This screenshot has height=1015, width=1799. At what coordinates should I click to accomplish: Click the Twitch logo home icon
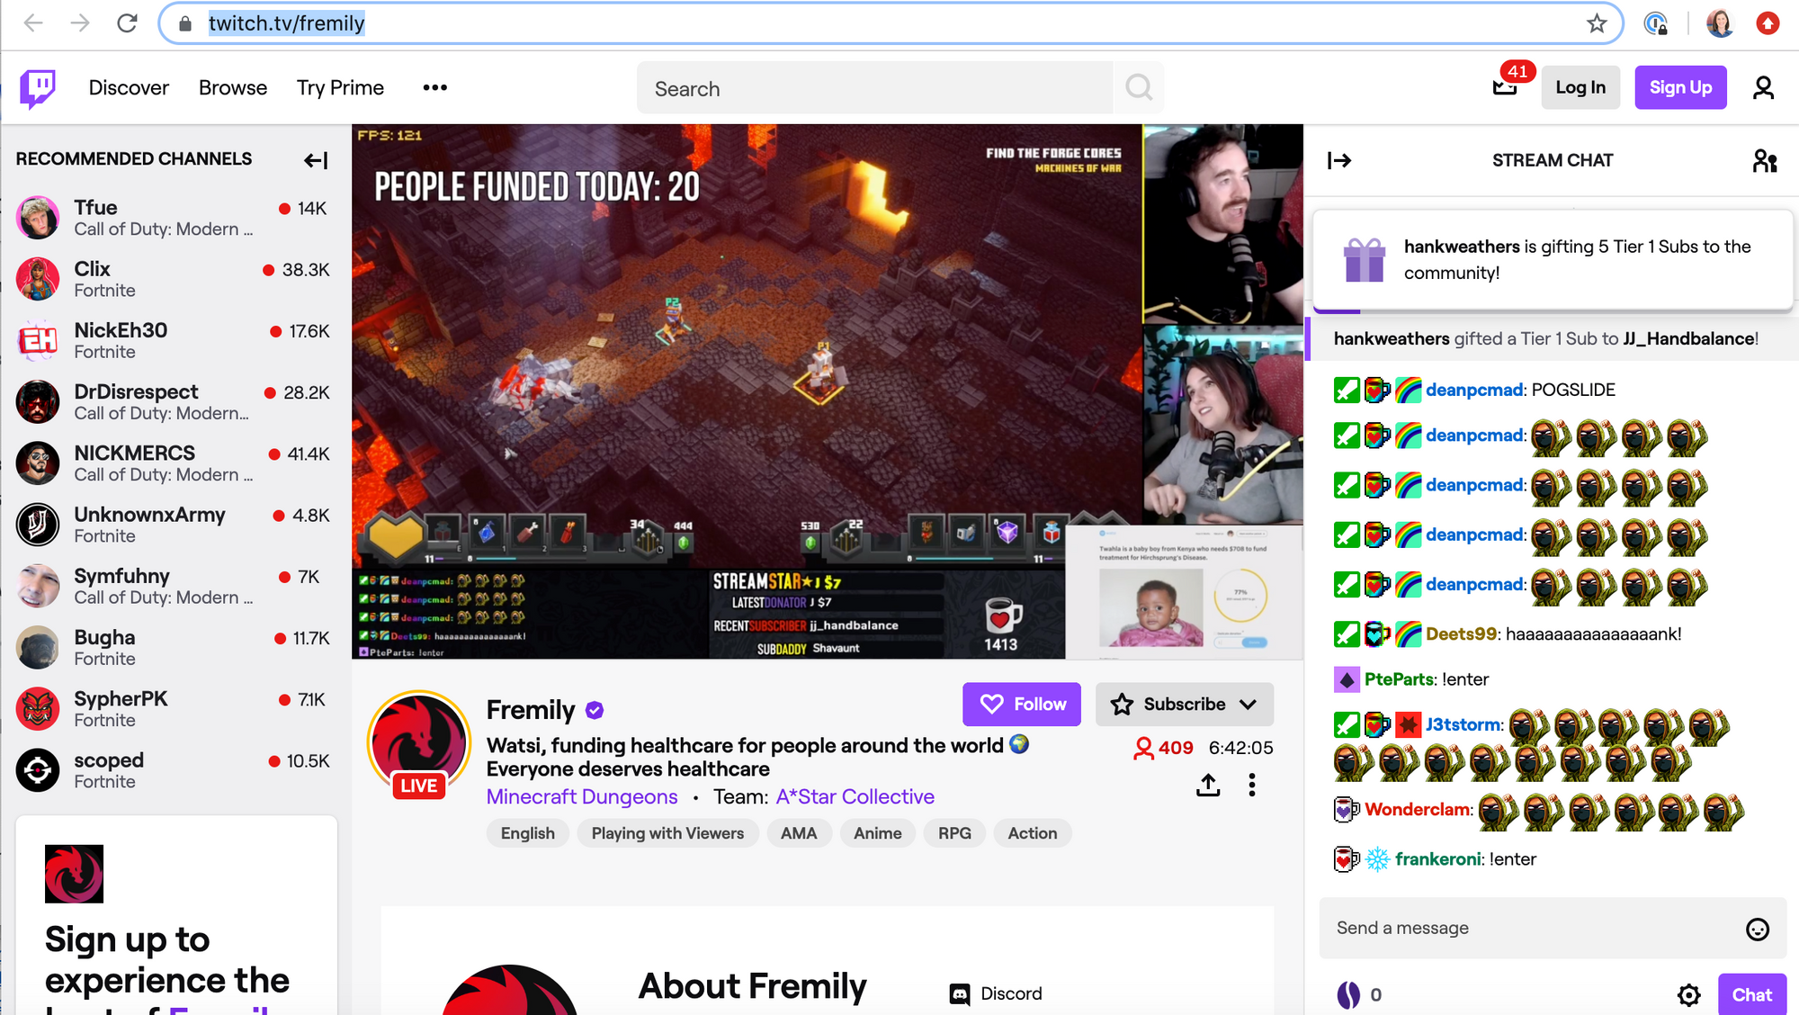pos(38,88)
